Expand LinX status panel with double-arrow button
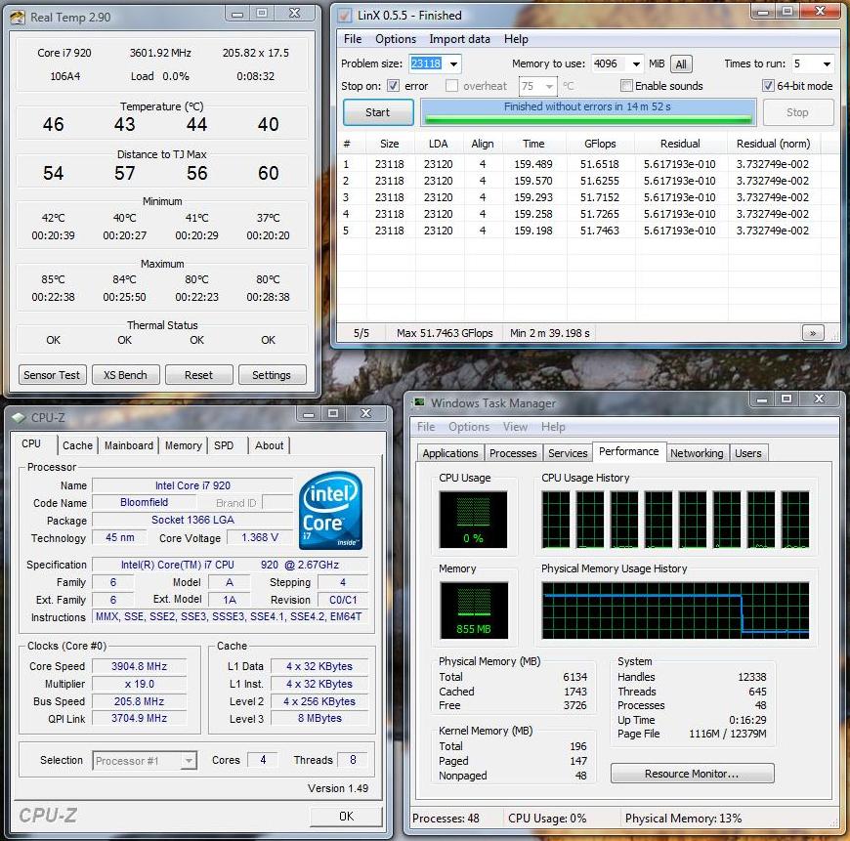850x841 pixels. click(x=813, y=333)
